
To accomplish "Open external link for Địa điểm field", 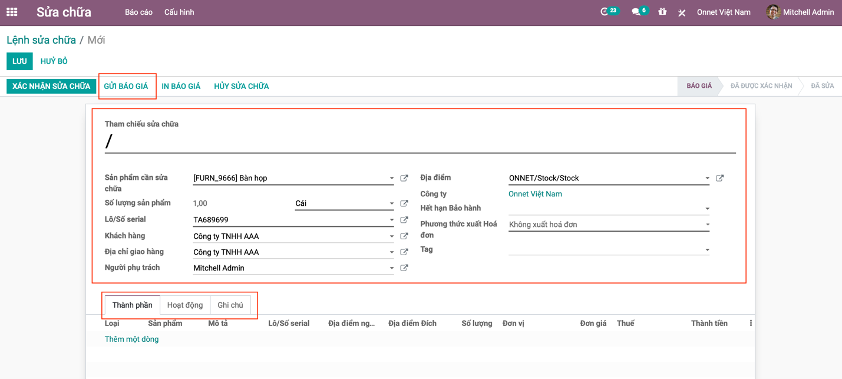I will pos(719,178).
